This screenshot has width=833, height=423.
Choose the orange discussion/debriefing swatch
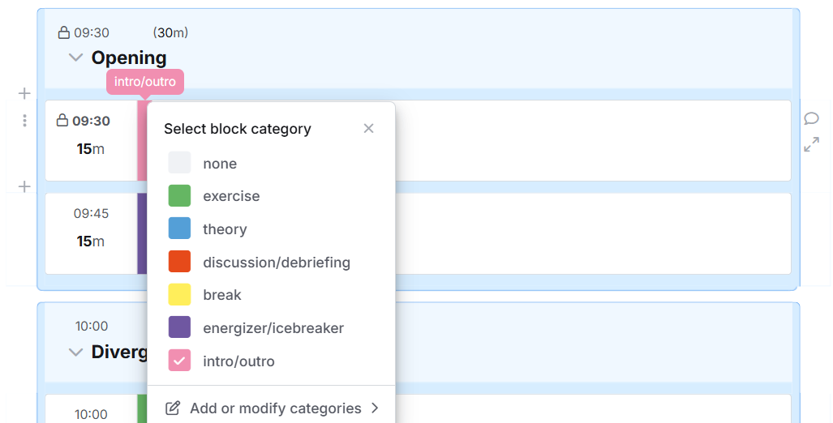click(179, 262)
